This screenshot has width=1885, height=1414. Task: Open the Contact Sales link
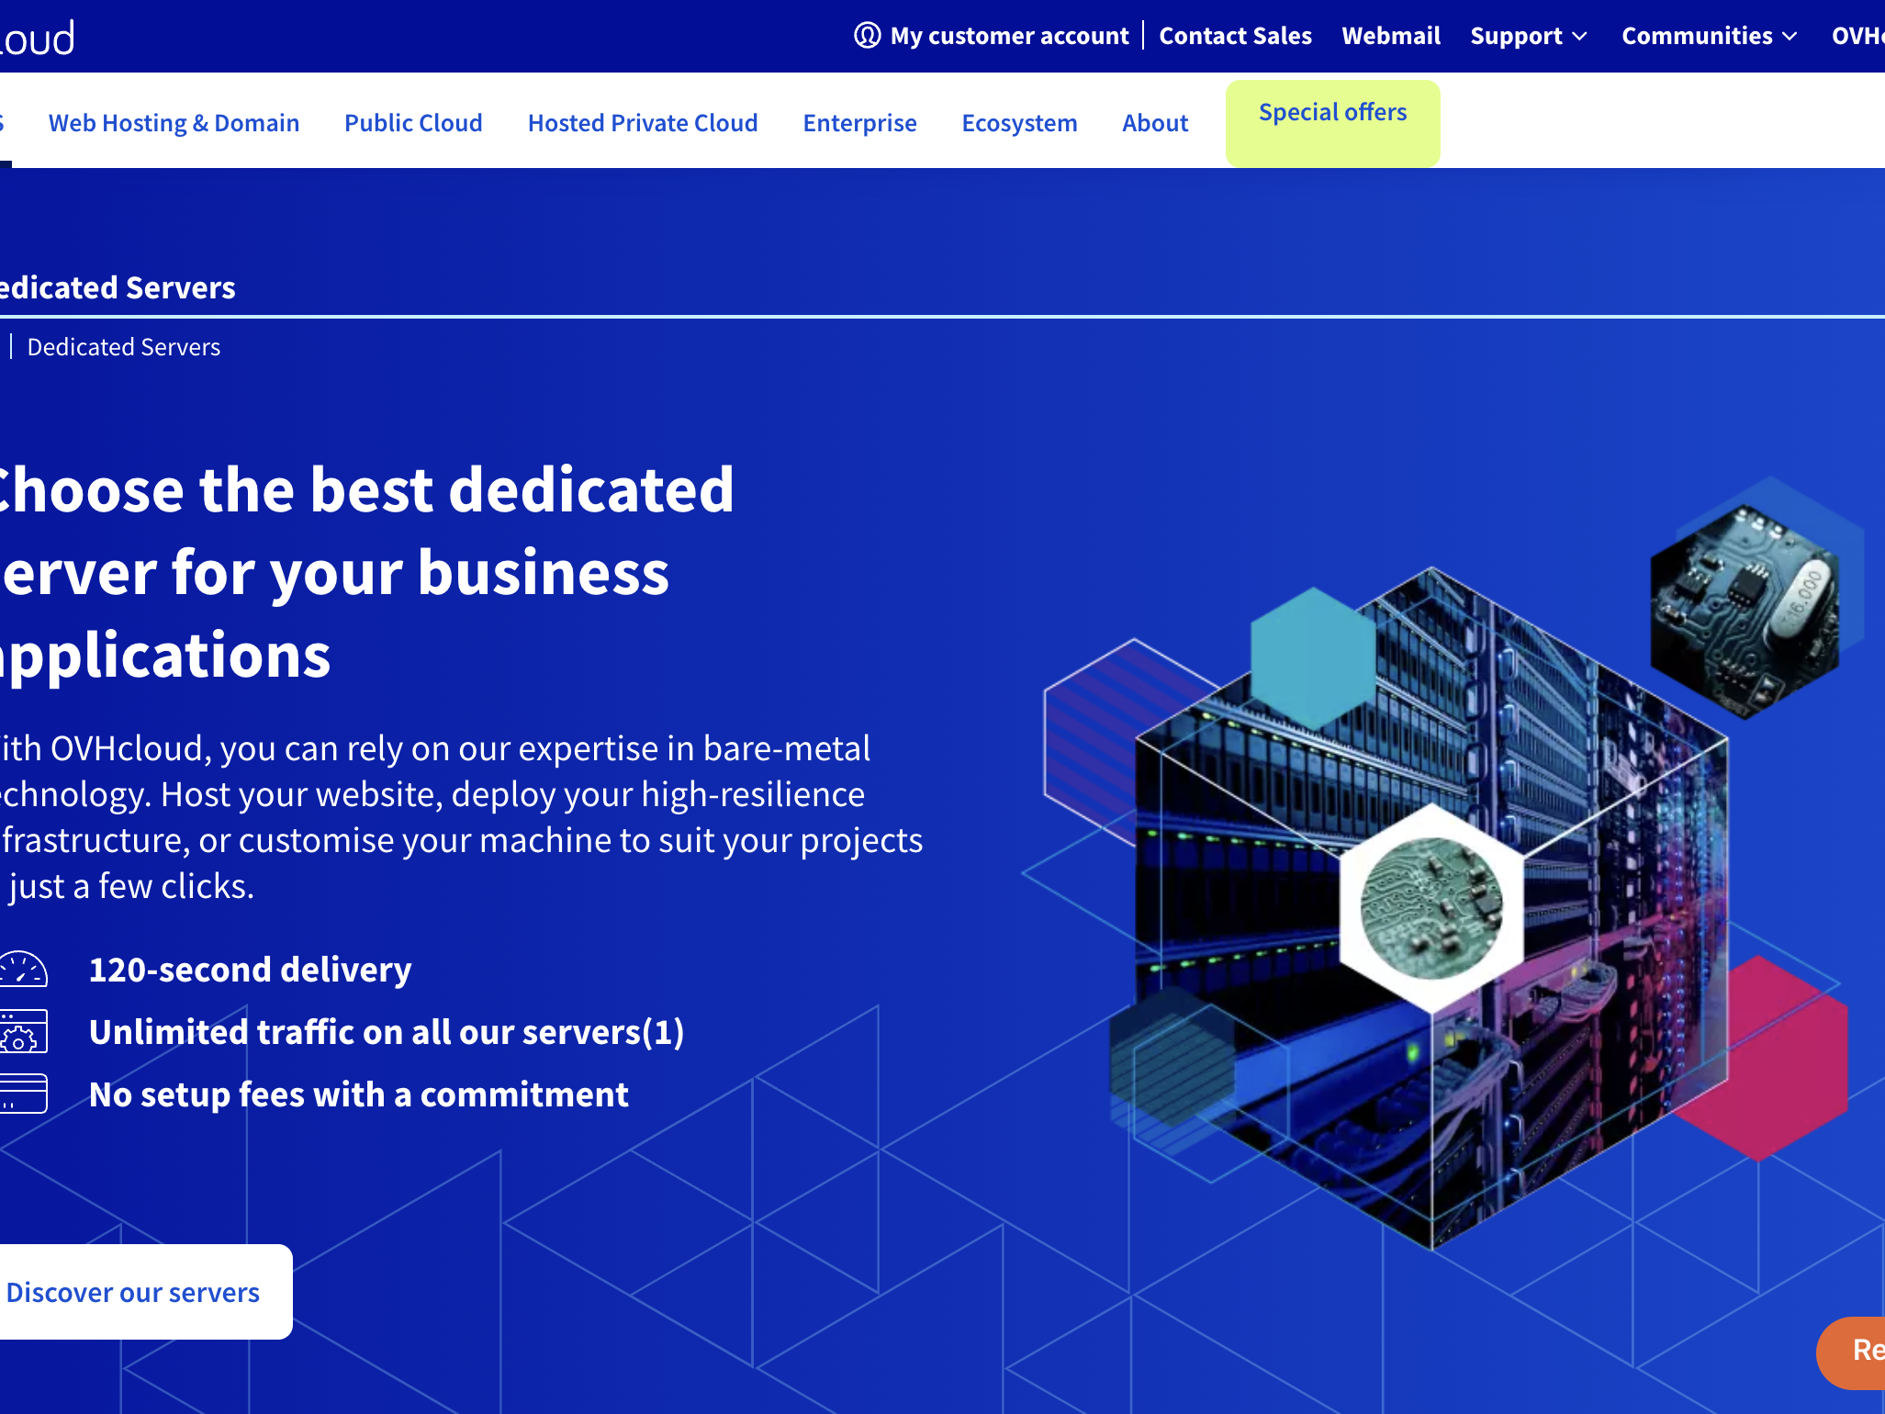tap(1235, 36)
